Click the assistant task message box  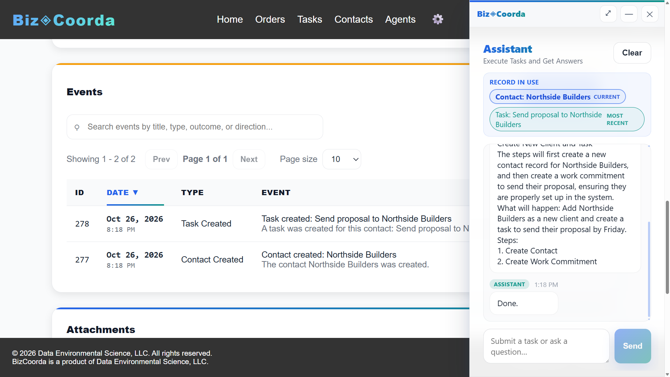tap(546, 346)
